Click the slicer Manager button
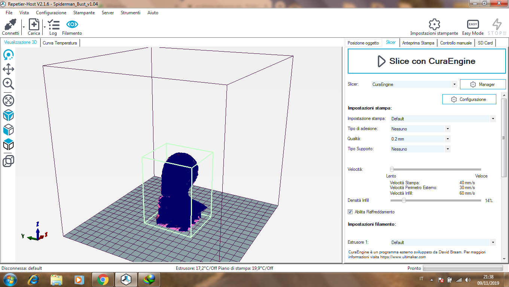 pyautogui.click(x=483, y=84)
